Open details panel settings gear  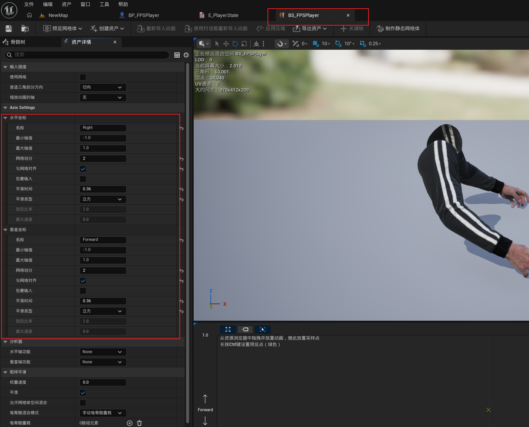(x=186, y=55)
